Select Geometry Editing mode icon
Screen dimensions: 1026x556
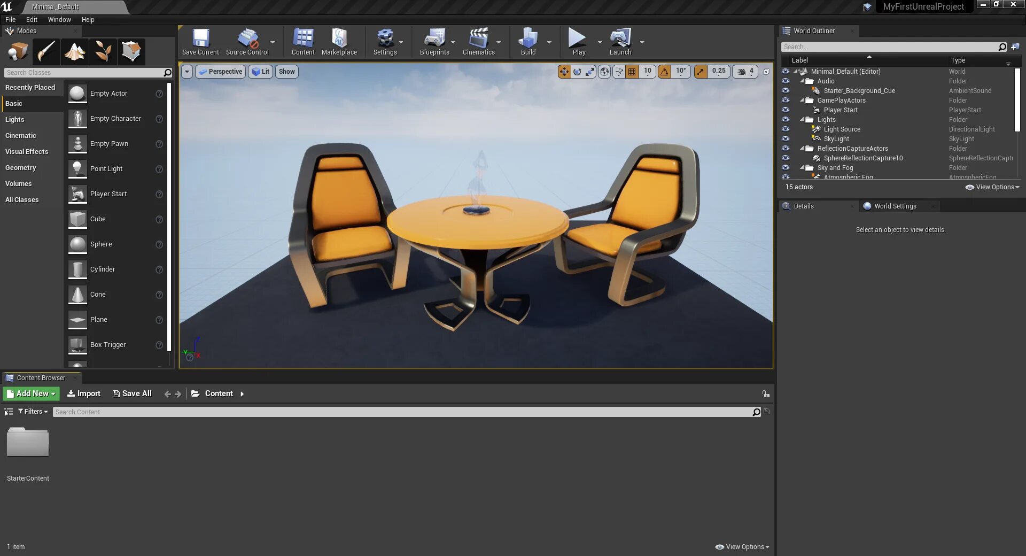coord(131,52)
